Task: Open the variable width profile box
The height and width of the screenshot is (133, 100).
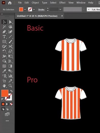Action: pyautogui.click(x=73, y=9)
